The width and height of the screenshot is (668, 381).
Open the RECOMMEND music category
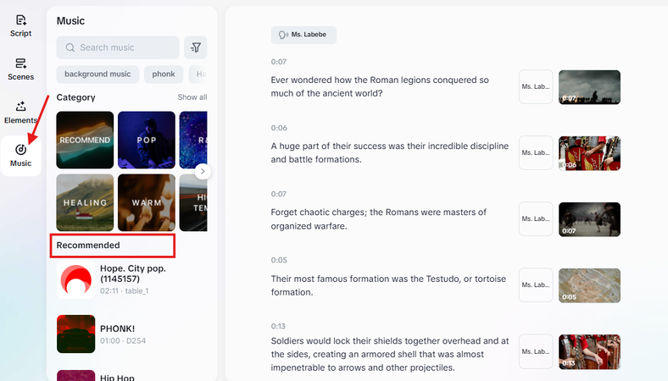[x=85, y=140]
